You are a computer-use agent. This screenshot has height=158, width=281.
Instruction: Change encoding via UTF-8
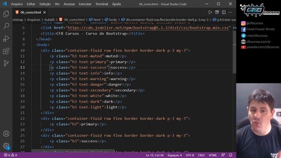tap(190, 155)
